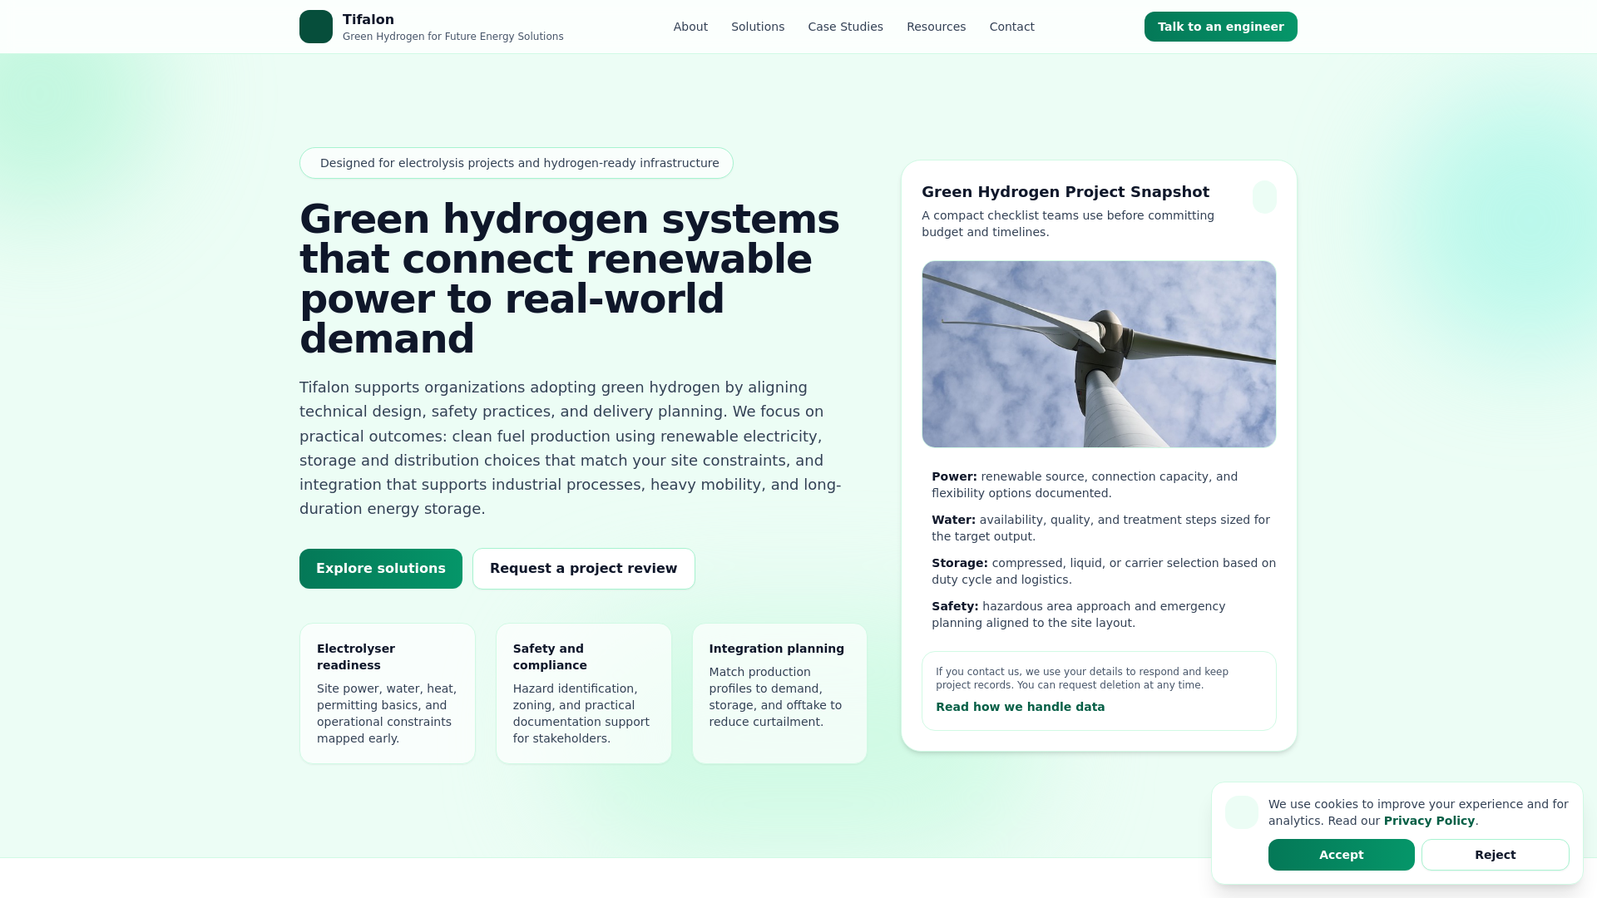Viewport: 1597px width, 898px height.
Task: Select Contact in the navigation
Action: pyautogui.click(x=1011, y=27)
